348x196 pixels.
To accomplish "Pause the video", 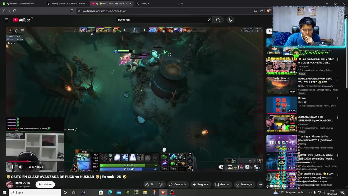I will click(12, 167).
